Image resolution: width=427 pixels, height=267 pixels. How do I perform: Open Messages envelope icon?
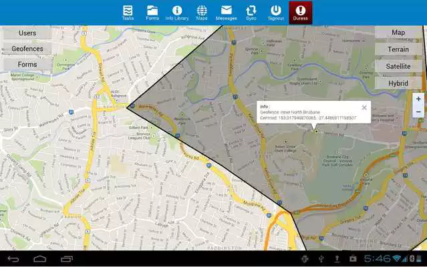click(x=227, y=12)
